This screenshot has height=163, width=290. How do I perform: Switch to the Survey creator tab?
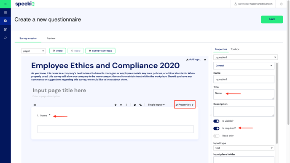pyautogui.click(x=28, y=38)
